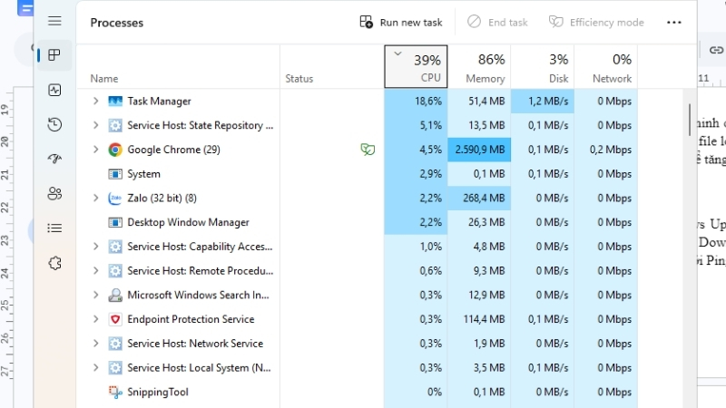Sort processes by the Memory column
The height and width of the screenshot is (408, 726).
(x=479, y=66)
